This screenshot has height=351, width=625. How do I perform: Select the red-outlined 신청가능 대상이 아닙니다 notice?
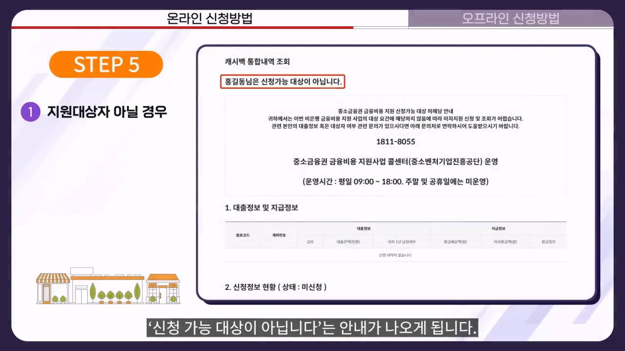283,81
